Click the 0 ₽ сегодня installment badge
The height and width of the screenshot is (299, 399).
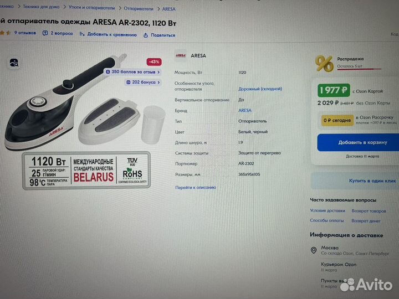337,120
